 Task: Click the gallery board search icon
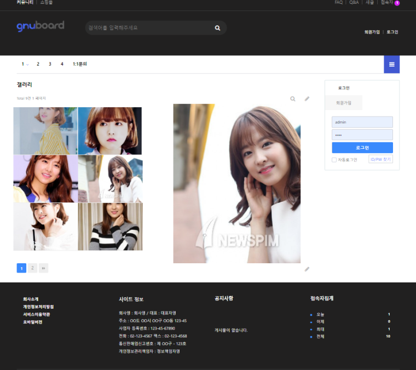click(293, 99)
